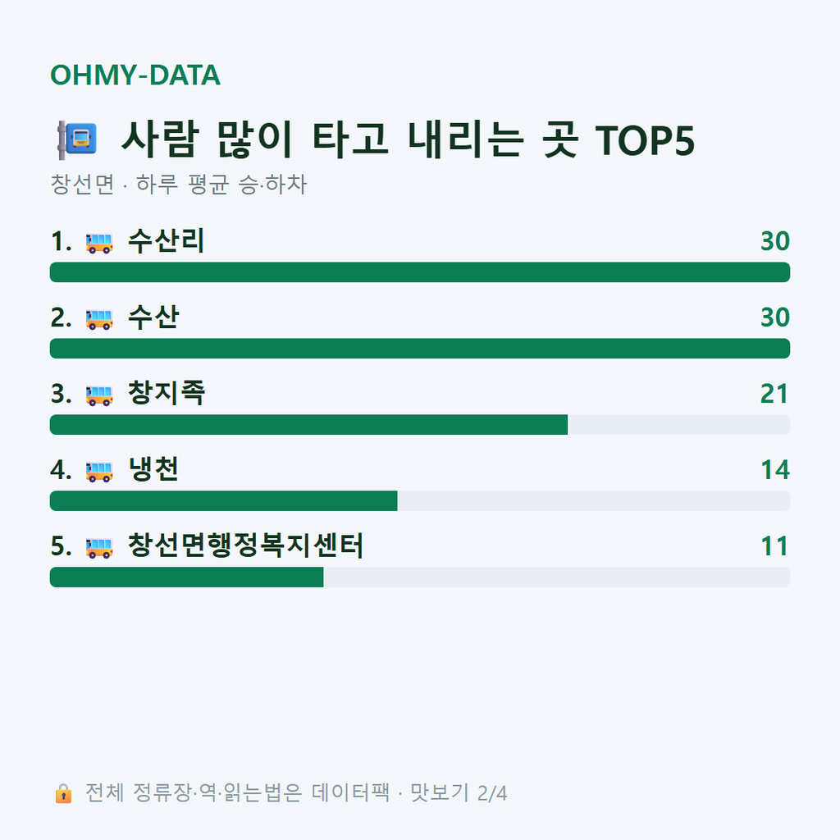Select the 수산리 station name
The image size is (840, 840).
(166, 241)
